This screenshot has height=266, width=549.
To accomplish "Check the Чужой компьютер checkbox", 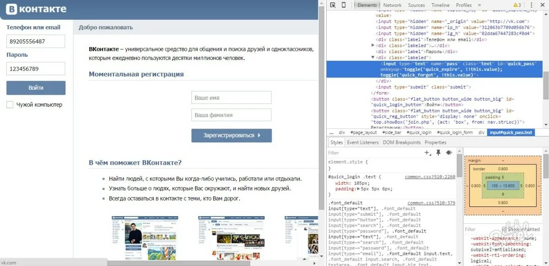I will pyautogui.click(x=10, y=105).
